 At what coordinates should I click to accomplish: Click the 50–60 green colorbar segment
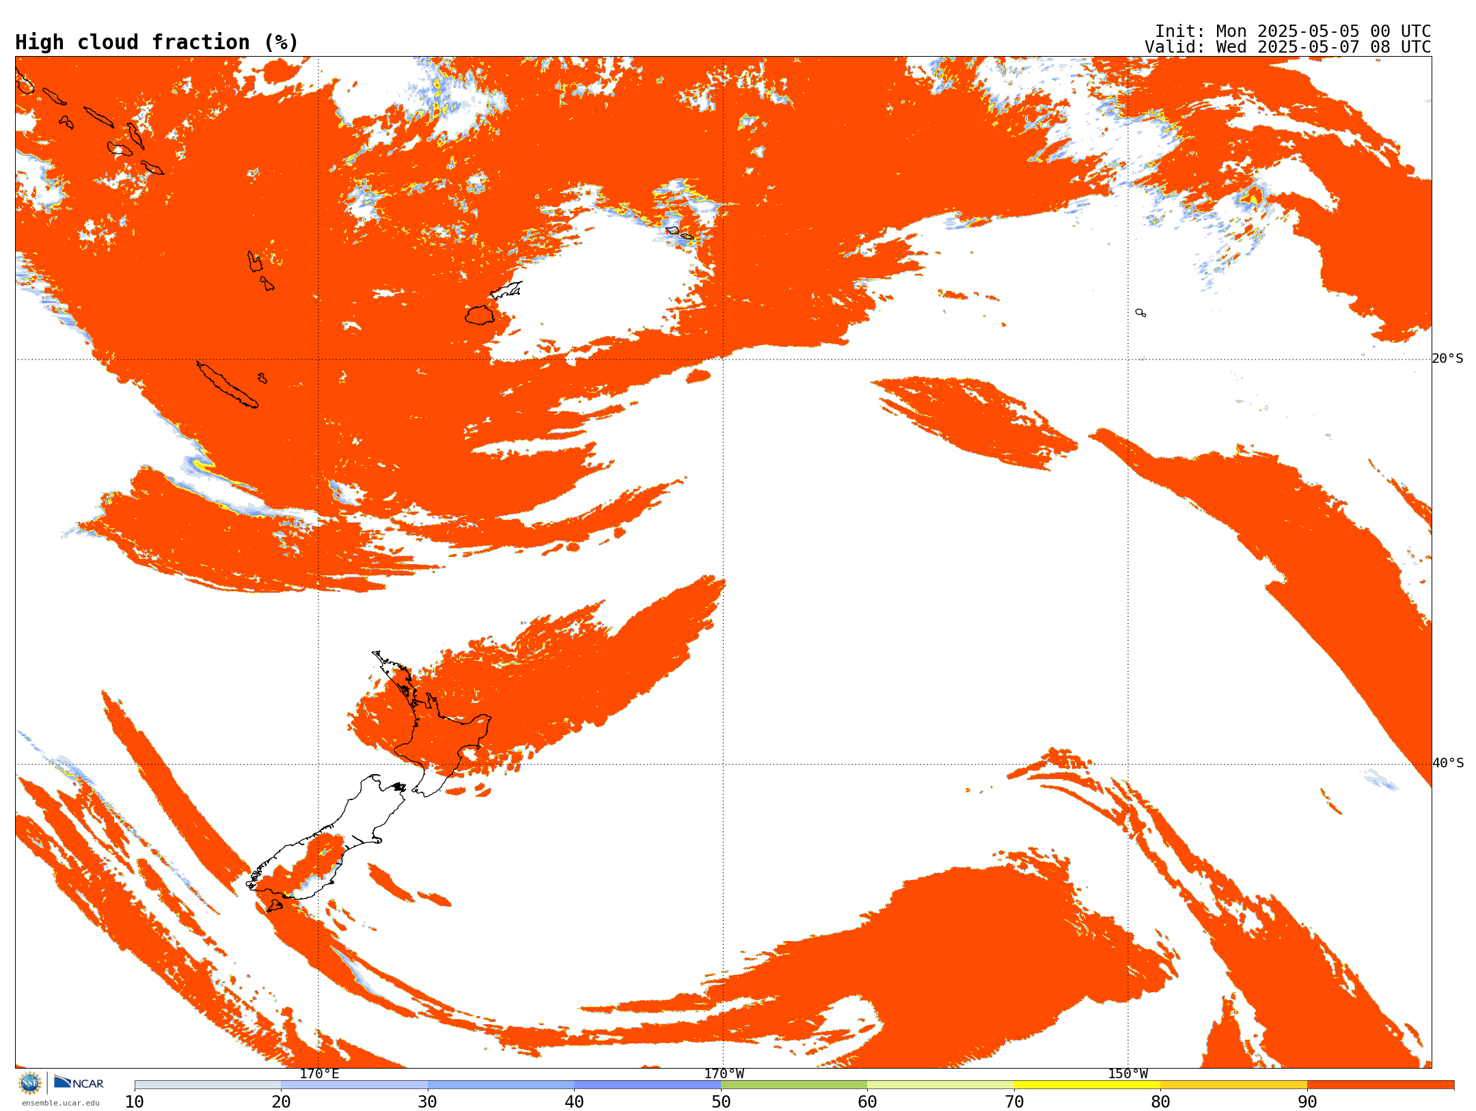794,1085
